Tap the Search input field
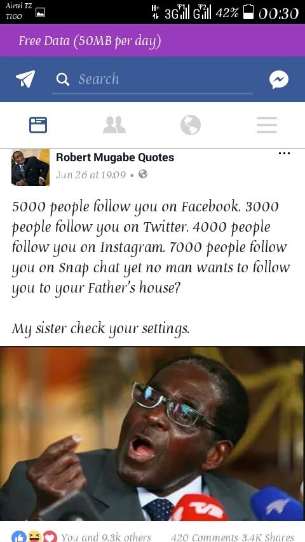 [152, 79]
